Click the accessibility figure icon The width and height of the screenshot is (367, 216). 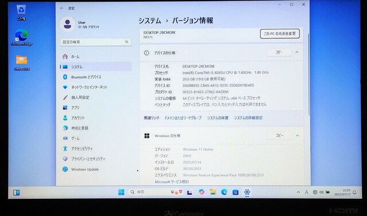[65, 148]
